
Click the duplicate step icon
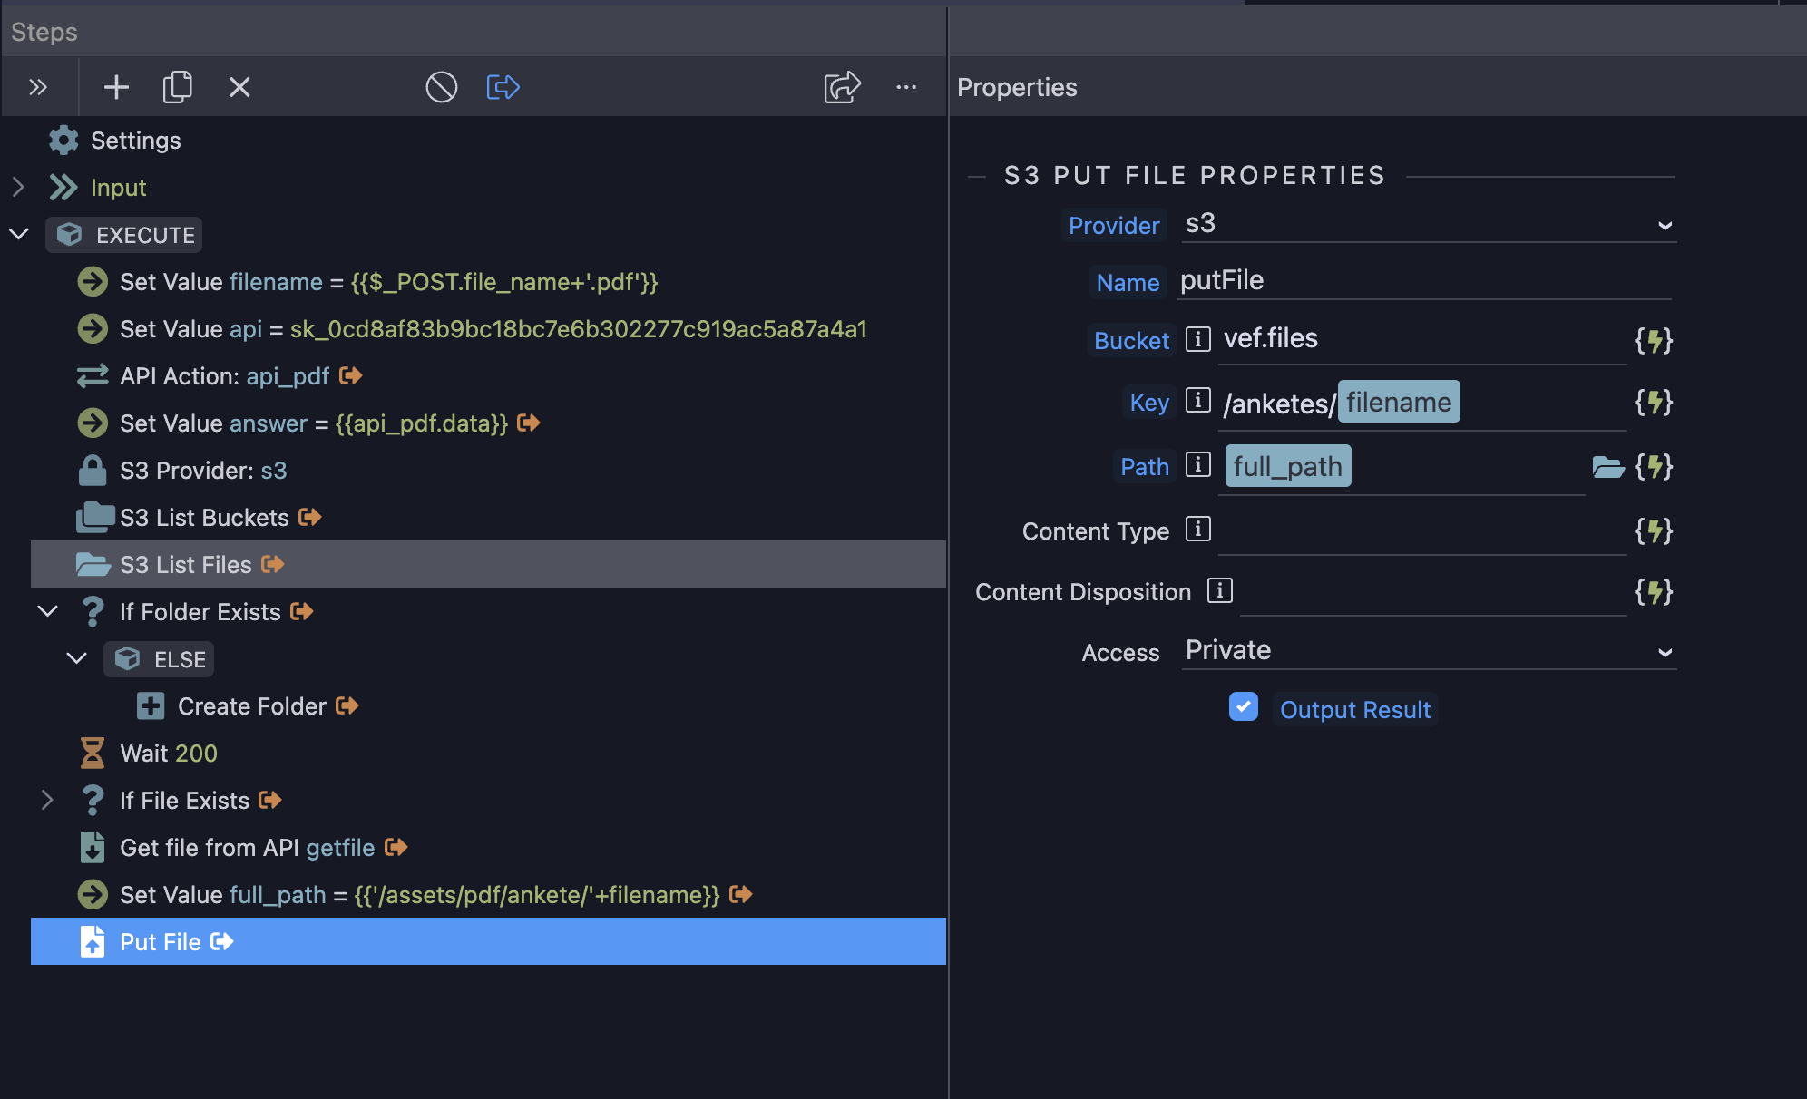click(178, 87)
